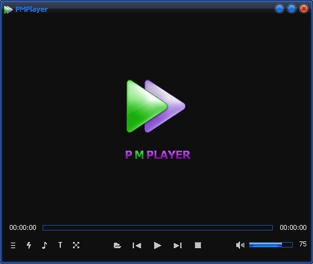Start playback with the Play button
Viewport: 313px width, 264px height.
click(x=157, y=246)
